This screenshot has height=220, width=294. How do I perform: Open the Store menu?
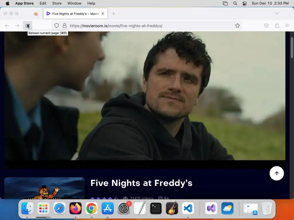click(x=57, y=3)
